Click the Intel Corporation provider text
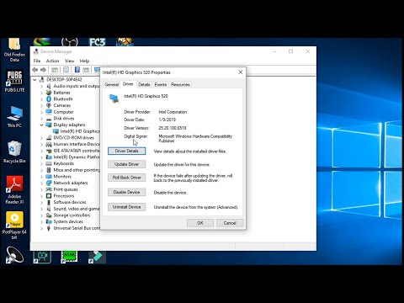The height and width of the screenshot is (303, 404). click(x=173, y=112)
